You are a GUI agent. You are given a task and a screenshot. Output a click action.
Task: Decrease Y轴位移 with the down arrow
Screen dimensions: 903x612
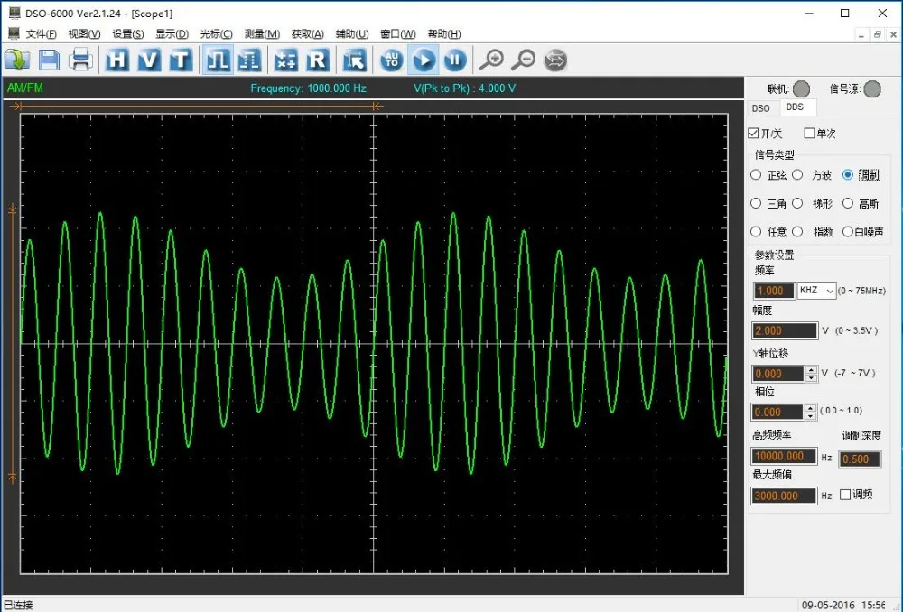(x=811, y=377)
